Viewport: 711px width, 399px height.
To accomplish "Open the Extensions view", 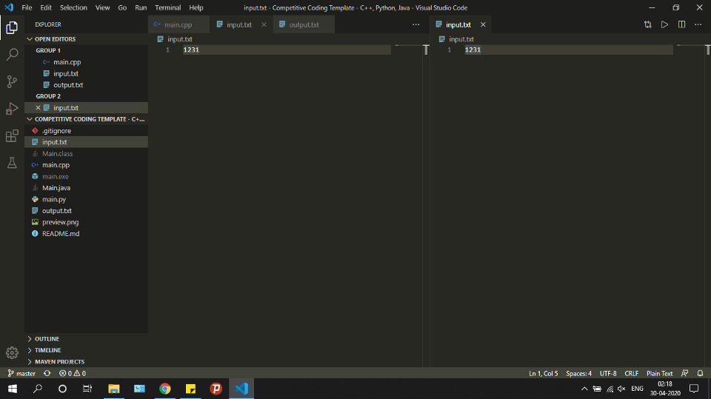I will 12,136.
